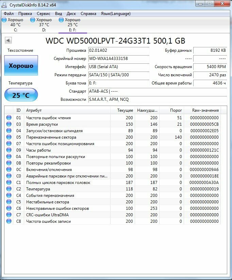Click status icon of attribute 0B
Screen dimensions: 232x280
point(9,163)
